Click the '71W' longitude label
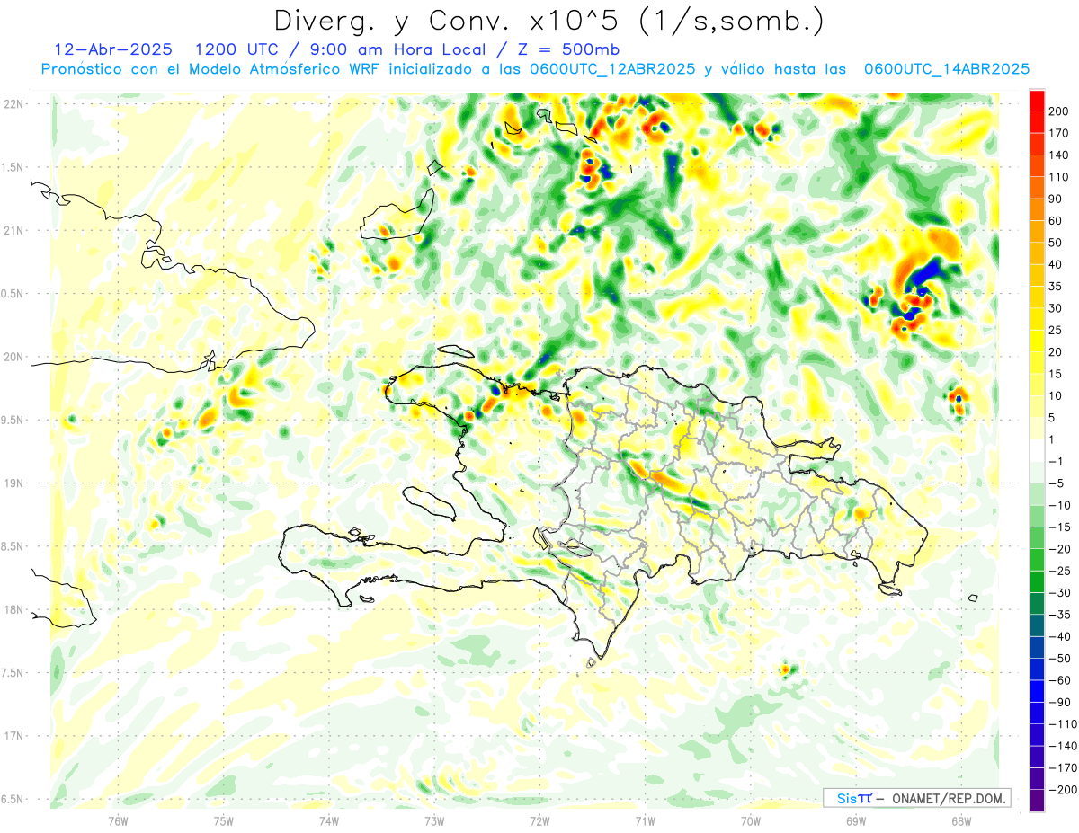The width and height of the screenshot is (1079, 833). pos(645,820)
